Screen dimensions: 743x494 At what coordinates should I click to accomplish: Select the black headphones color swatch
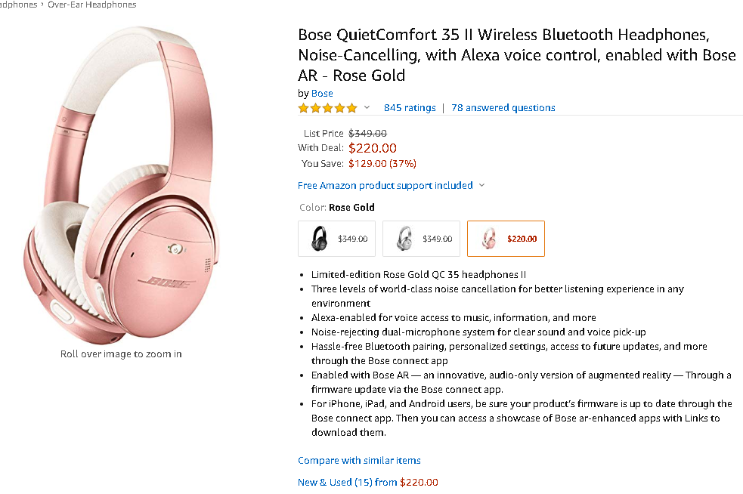(x=336, y=239)
